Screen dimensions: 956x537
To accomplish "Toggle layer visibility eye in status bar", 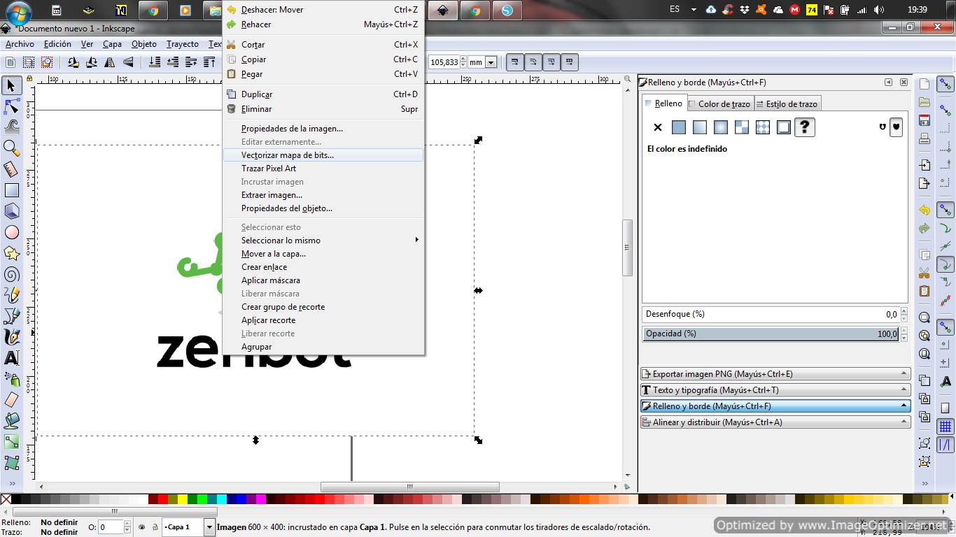I will click(x=142, y=527).
